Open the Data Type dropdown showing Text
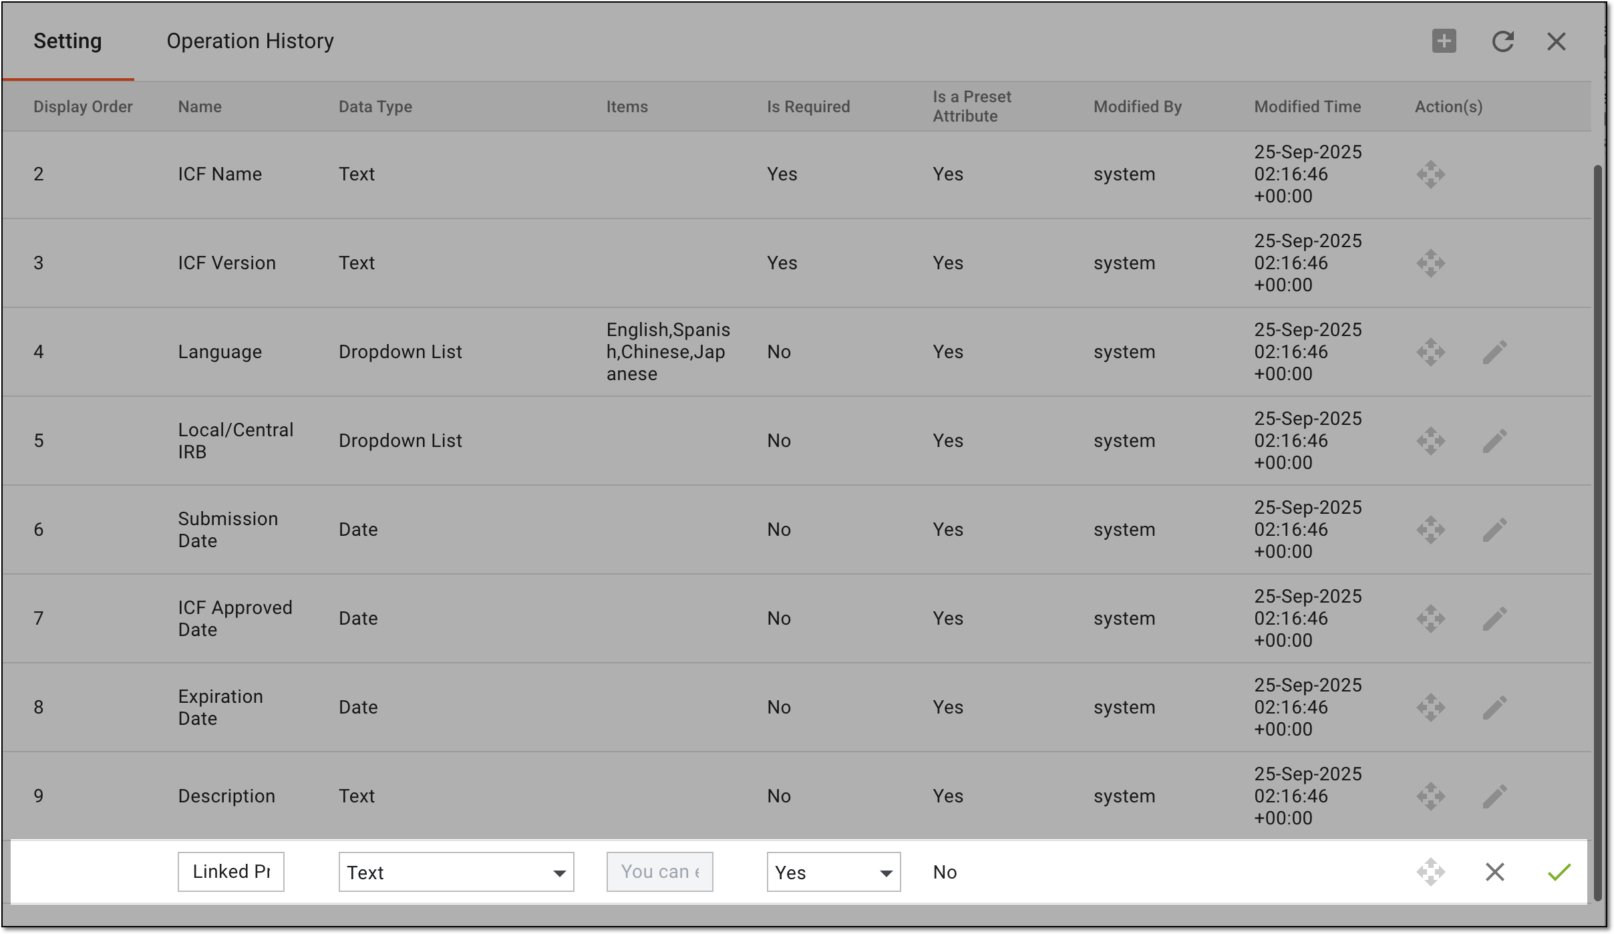This screenshot has width=1614, height=934. pyautogui.click(x=456, y=872)
